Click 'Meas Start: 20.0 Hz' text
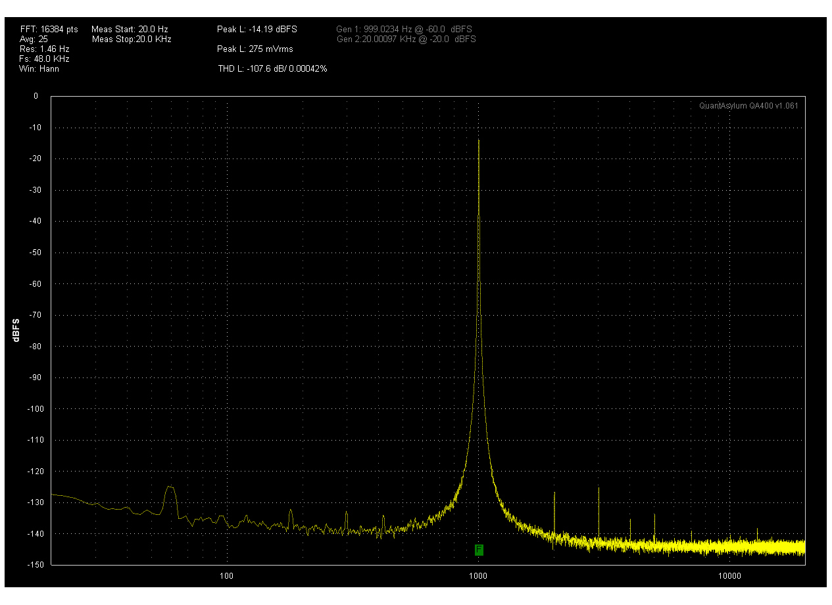The width and height of the screenshot is (832, 605). pyautogui.click(x=130, y=30)
